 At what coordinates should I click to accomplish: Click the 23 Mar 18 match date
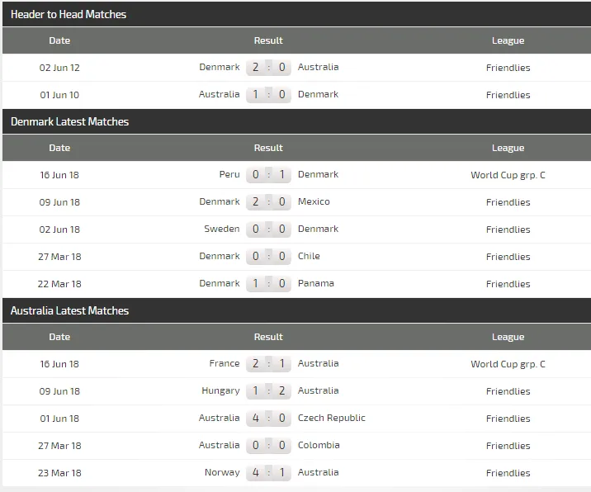(59, 473)
